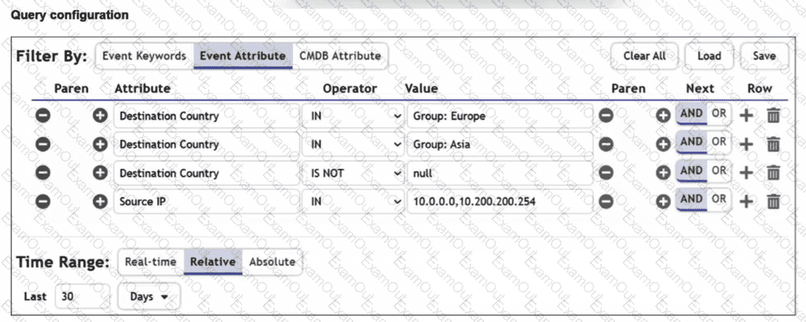Add a row after the Group: Europe filter
This screenshot has width=806, height=322.
pyautogui.click(x=746, y=115)
